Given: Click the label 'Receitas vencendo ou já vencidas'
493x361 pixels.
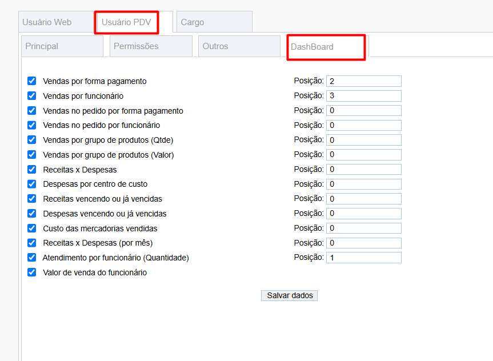Looking at the screenshot, I should (x=102, y=199).
